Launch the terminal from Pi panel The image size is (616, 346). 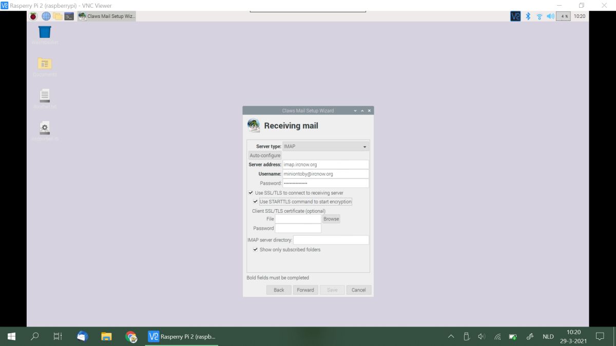[69, 16]
